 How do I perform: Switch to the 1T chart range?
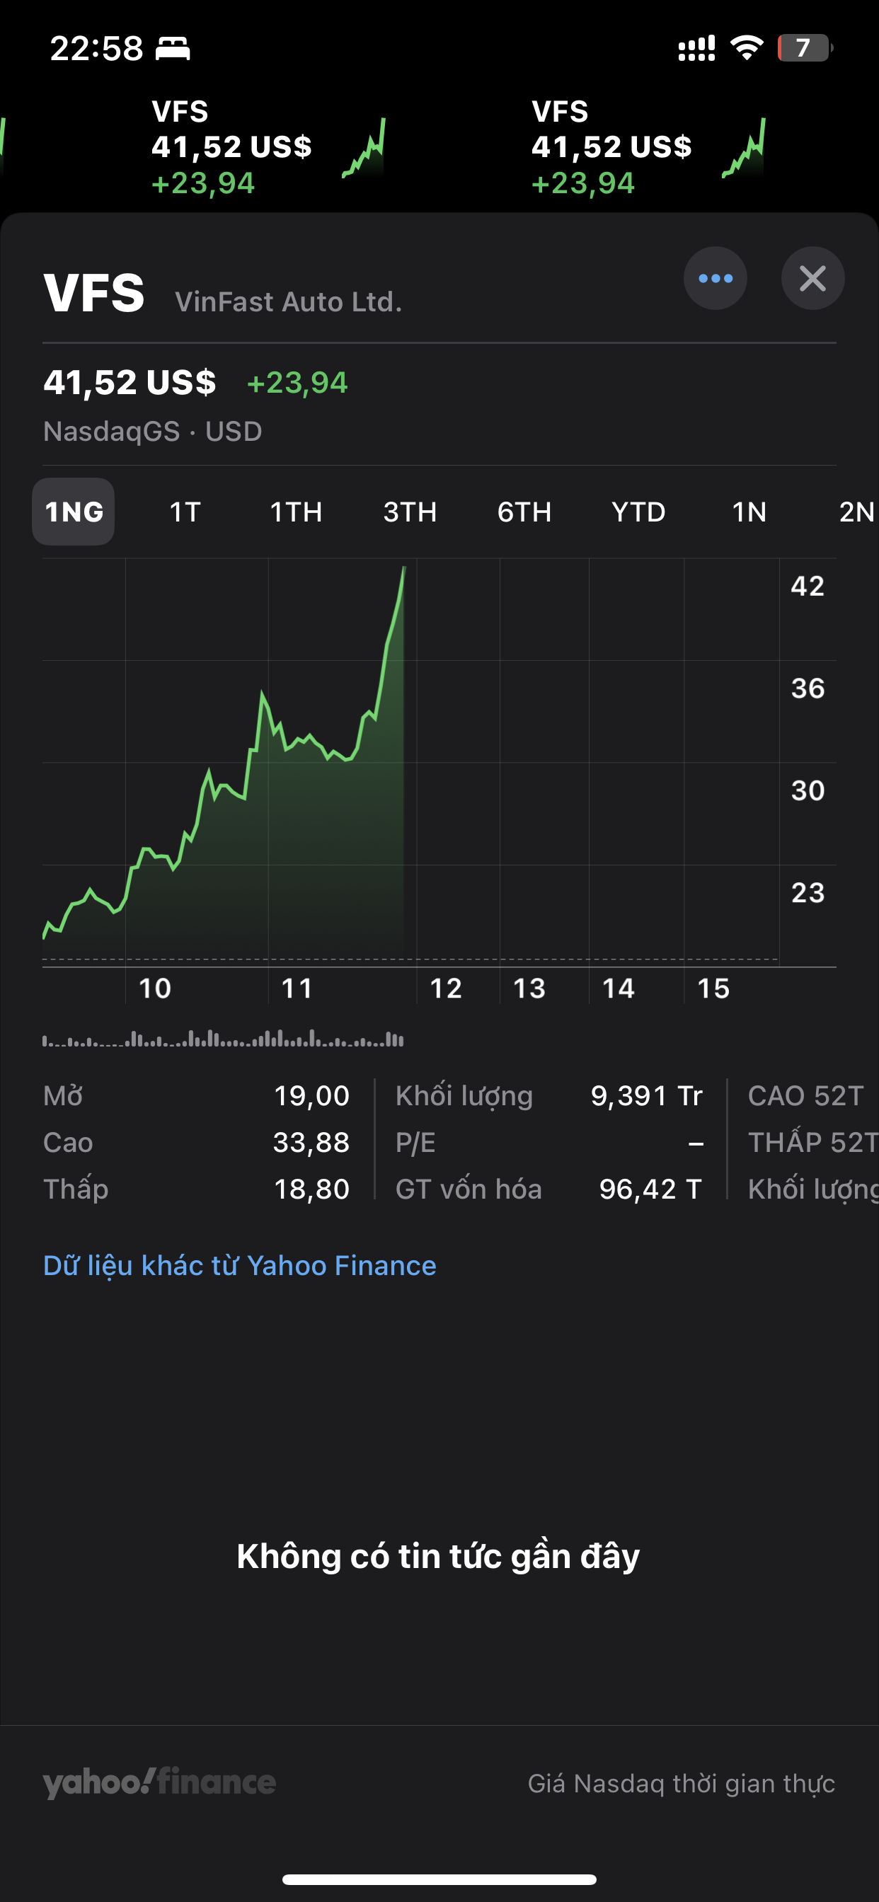(185, 512)
